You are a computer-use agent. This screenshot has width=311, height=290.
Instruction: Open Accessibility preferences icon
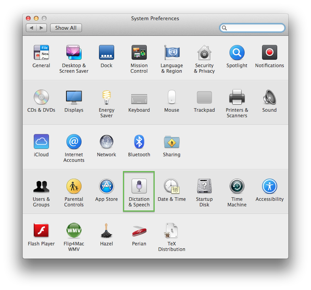[270, 186]
